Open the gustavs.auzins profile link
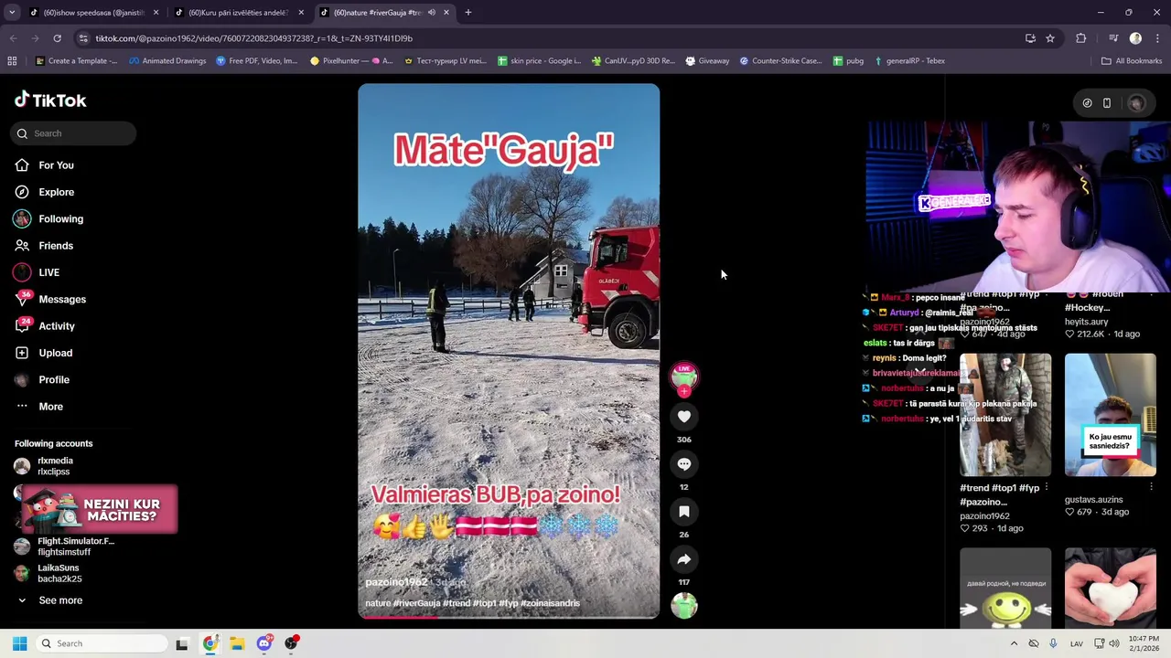The width and height of the screenshot is (1171, 658). coord(1093,500)
